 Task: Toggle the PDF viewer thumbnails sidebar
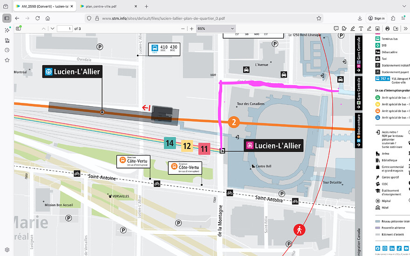point(18,28)
